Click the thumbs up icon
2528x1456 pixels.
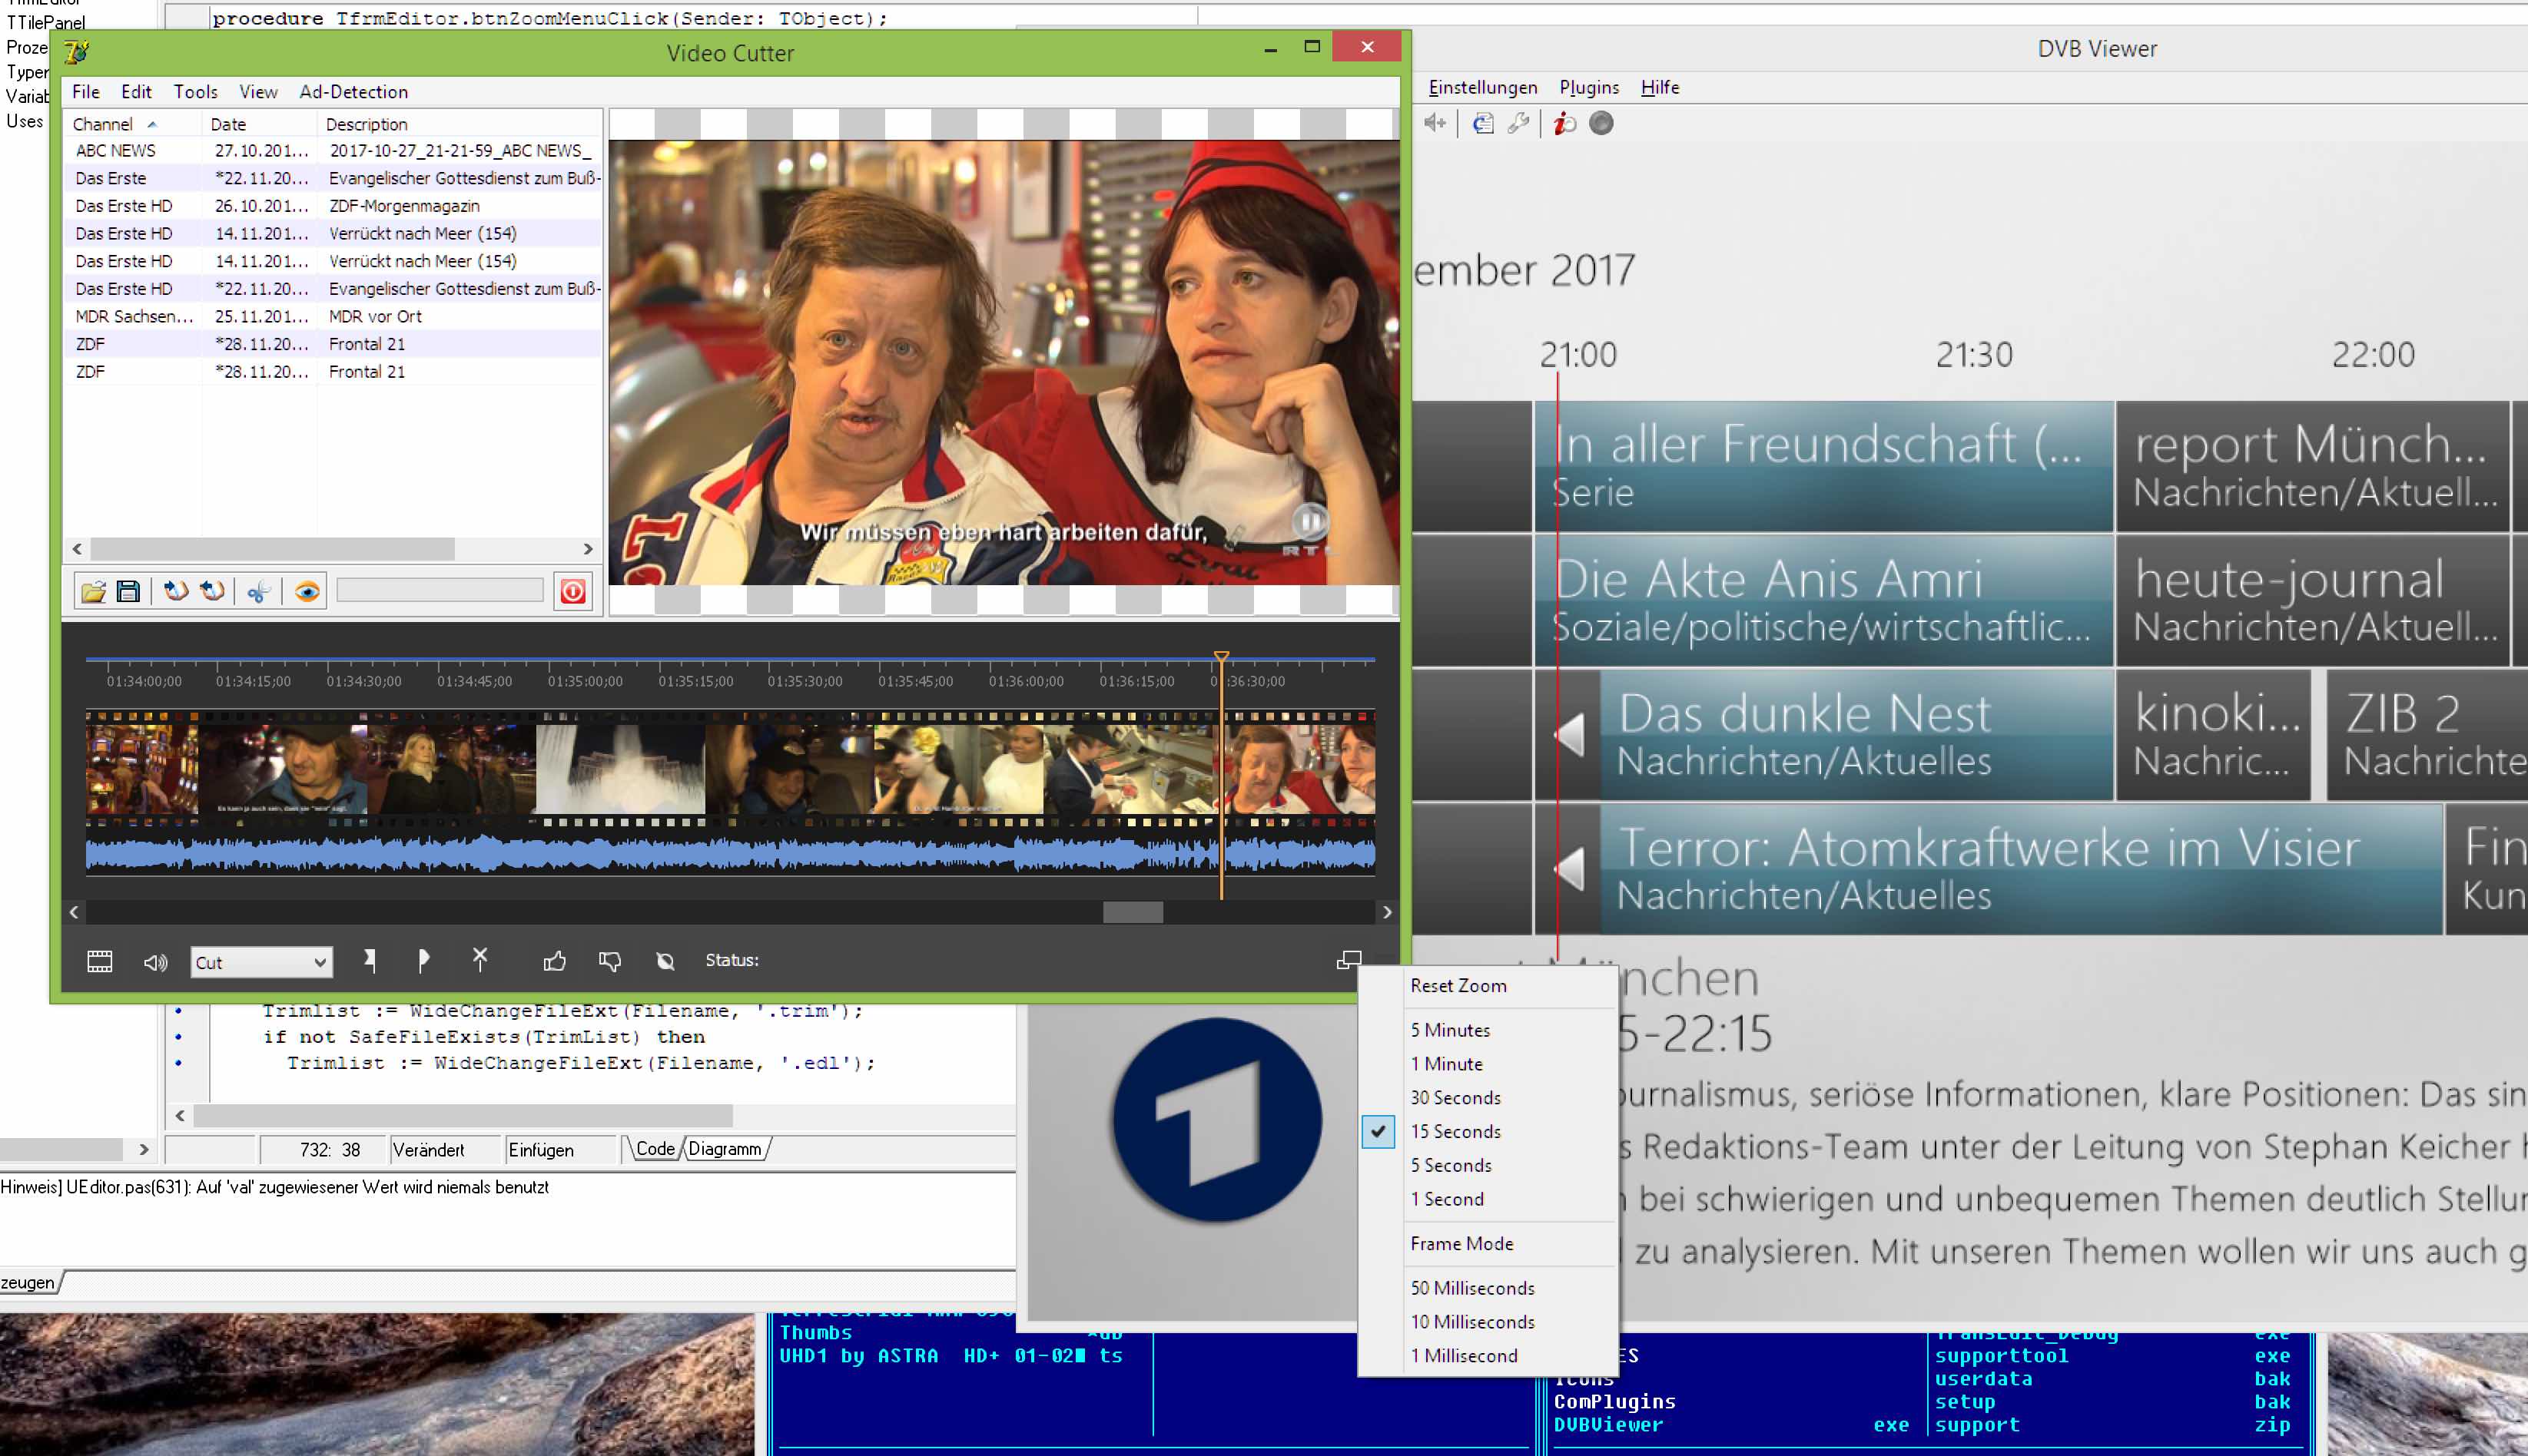[x=554, y=961]
